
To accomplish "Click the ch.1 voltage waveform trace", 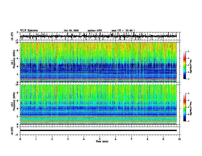I will click(98, 36).
